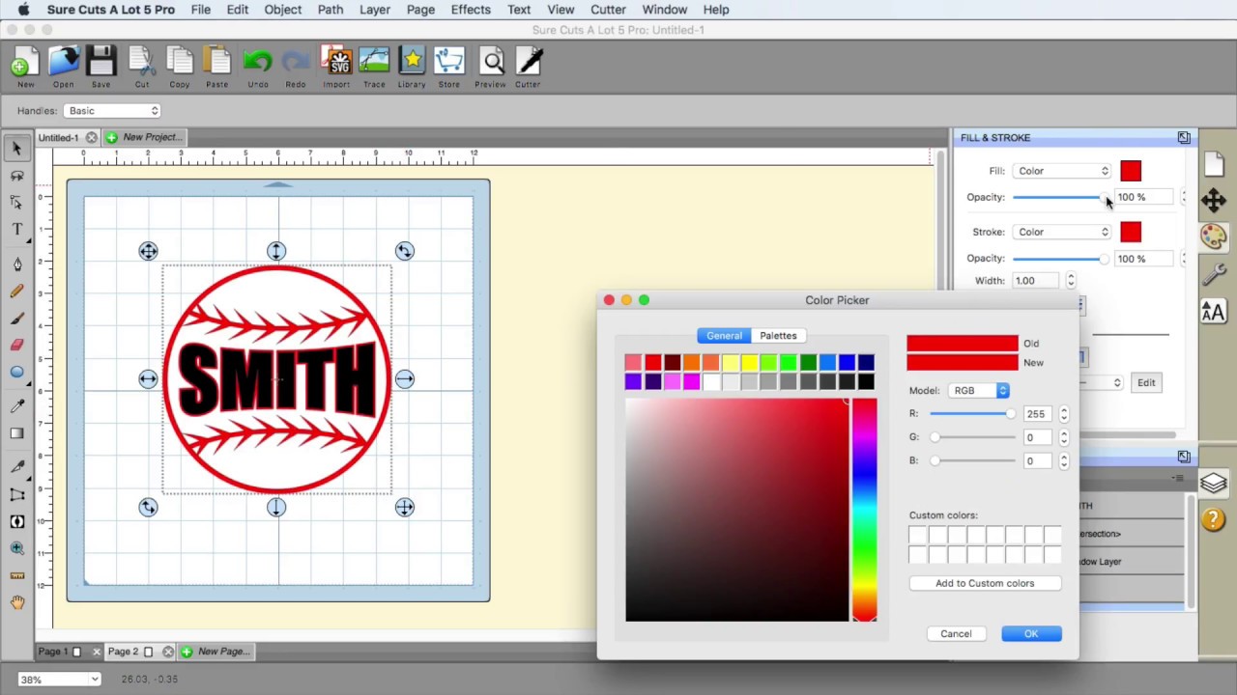Select the Hand pan tool
1237x695 pixels.
click(x=16, y=602)
